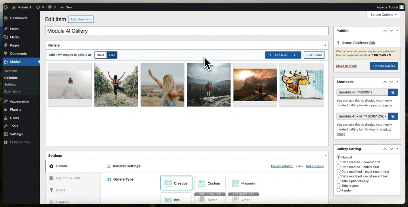Copy the modula-link shortcode using copy icon
Screen dimensions: 408x207
(393, 116)
